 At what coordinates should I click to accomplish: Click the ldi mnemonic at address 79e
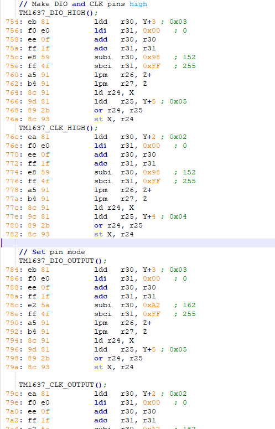tap(101, 402)
